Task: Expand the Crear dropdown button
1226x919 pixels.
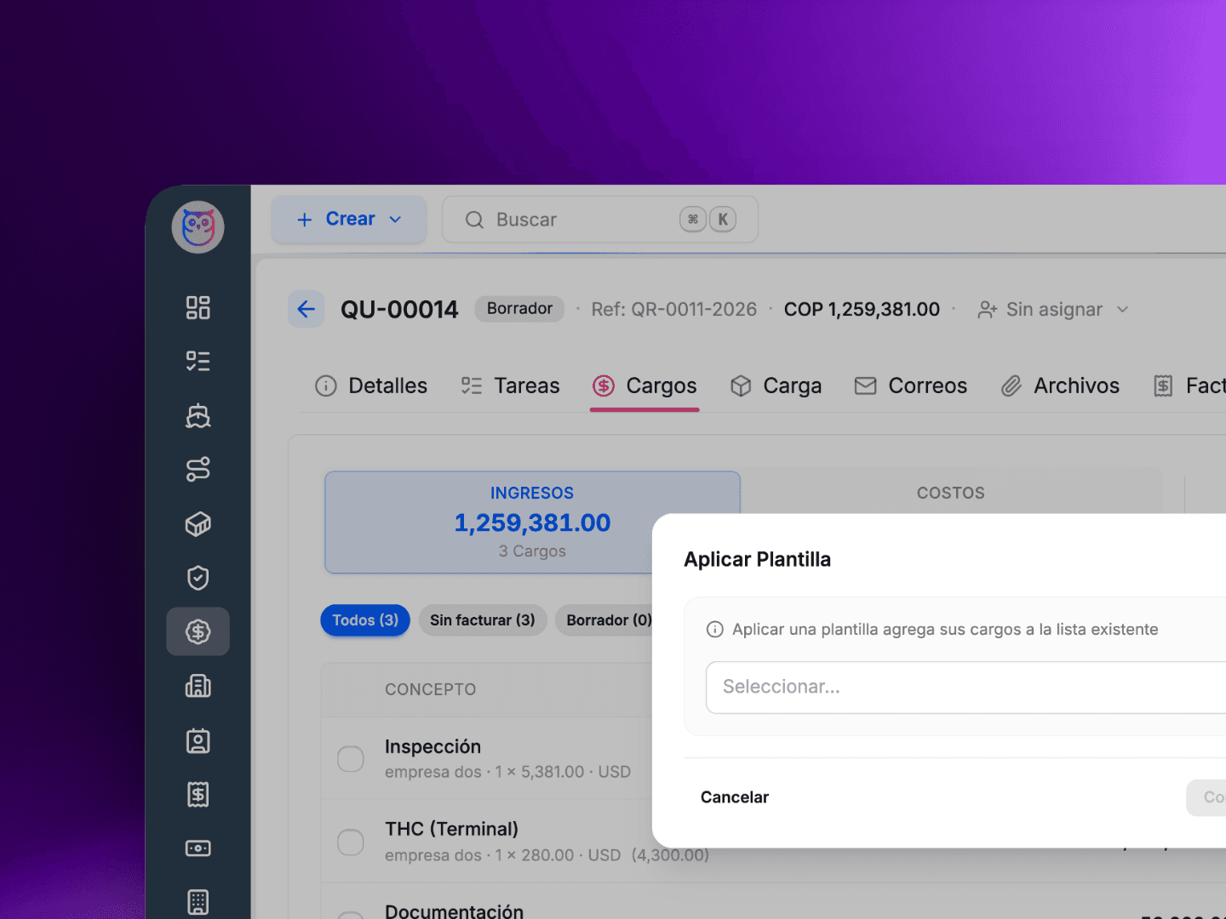Action: point(349,220)
